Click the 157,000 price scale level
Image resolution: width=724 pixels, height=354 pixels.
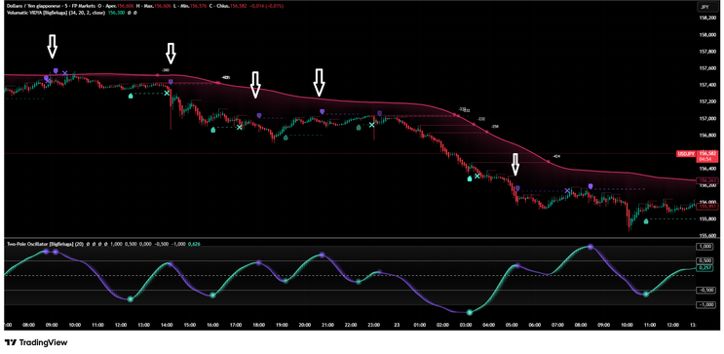coord(706,118)
